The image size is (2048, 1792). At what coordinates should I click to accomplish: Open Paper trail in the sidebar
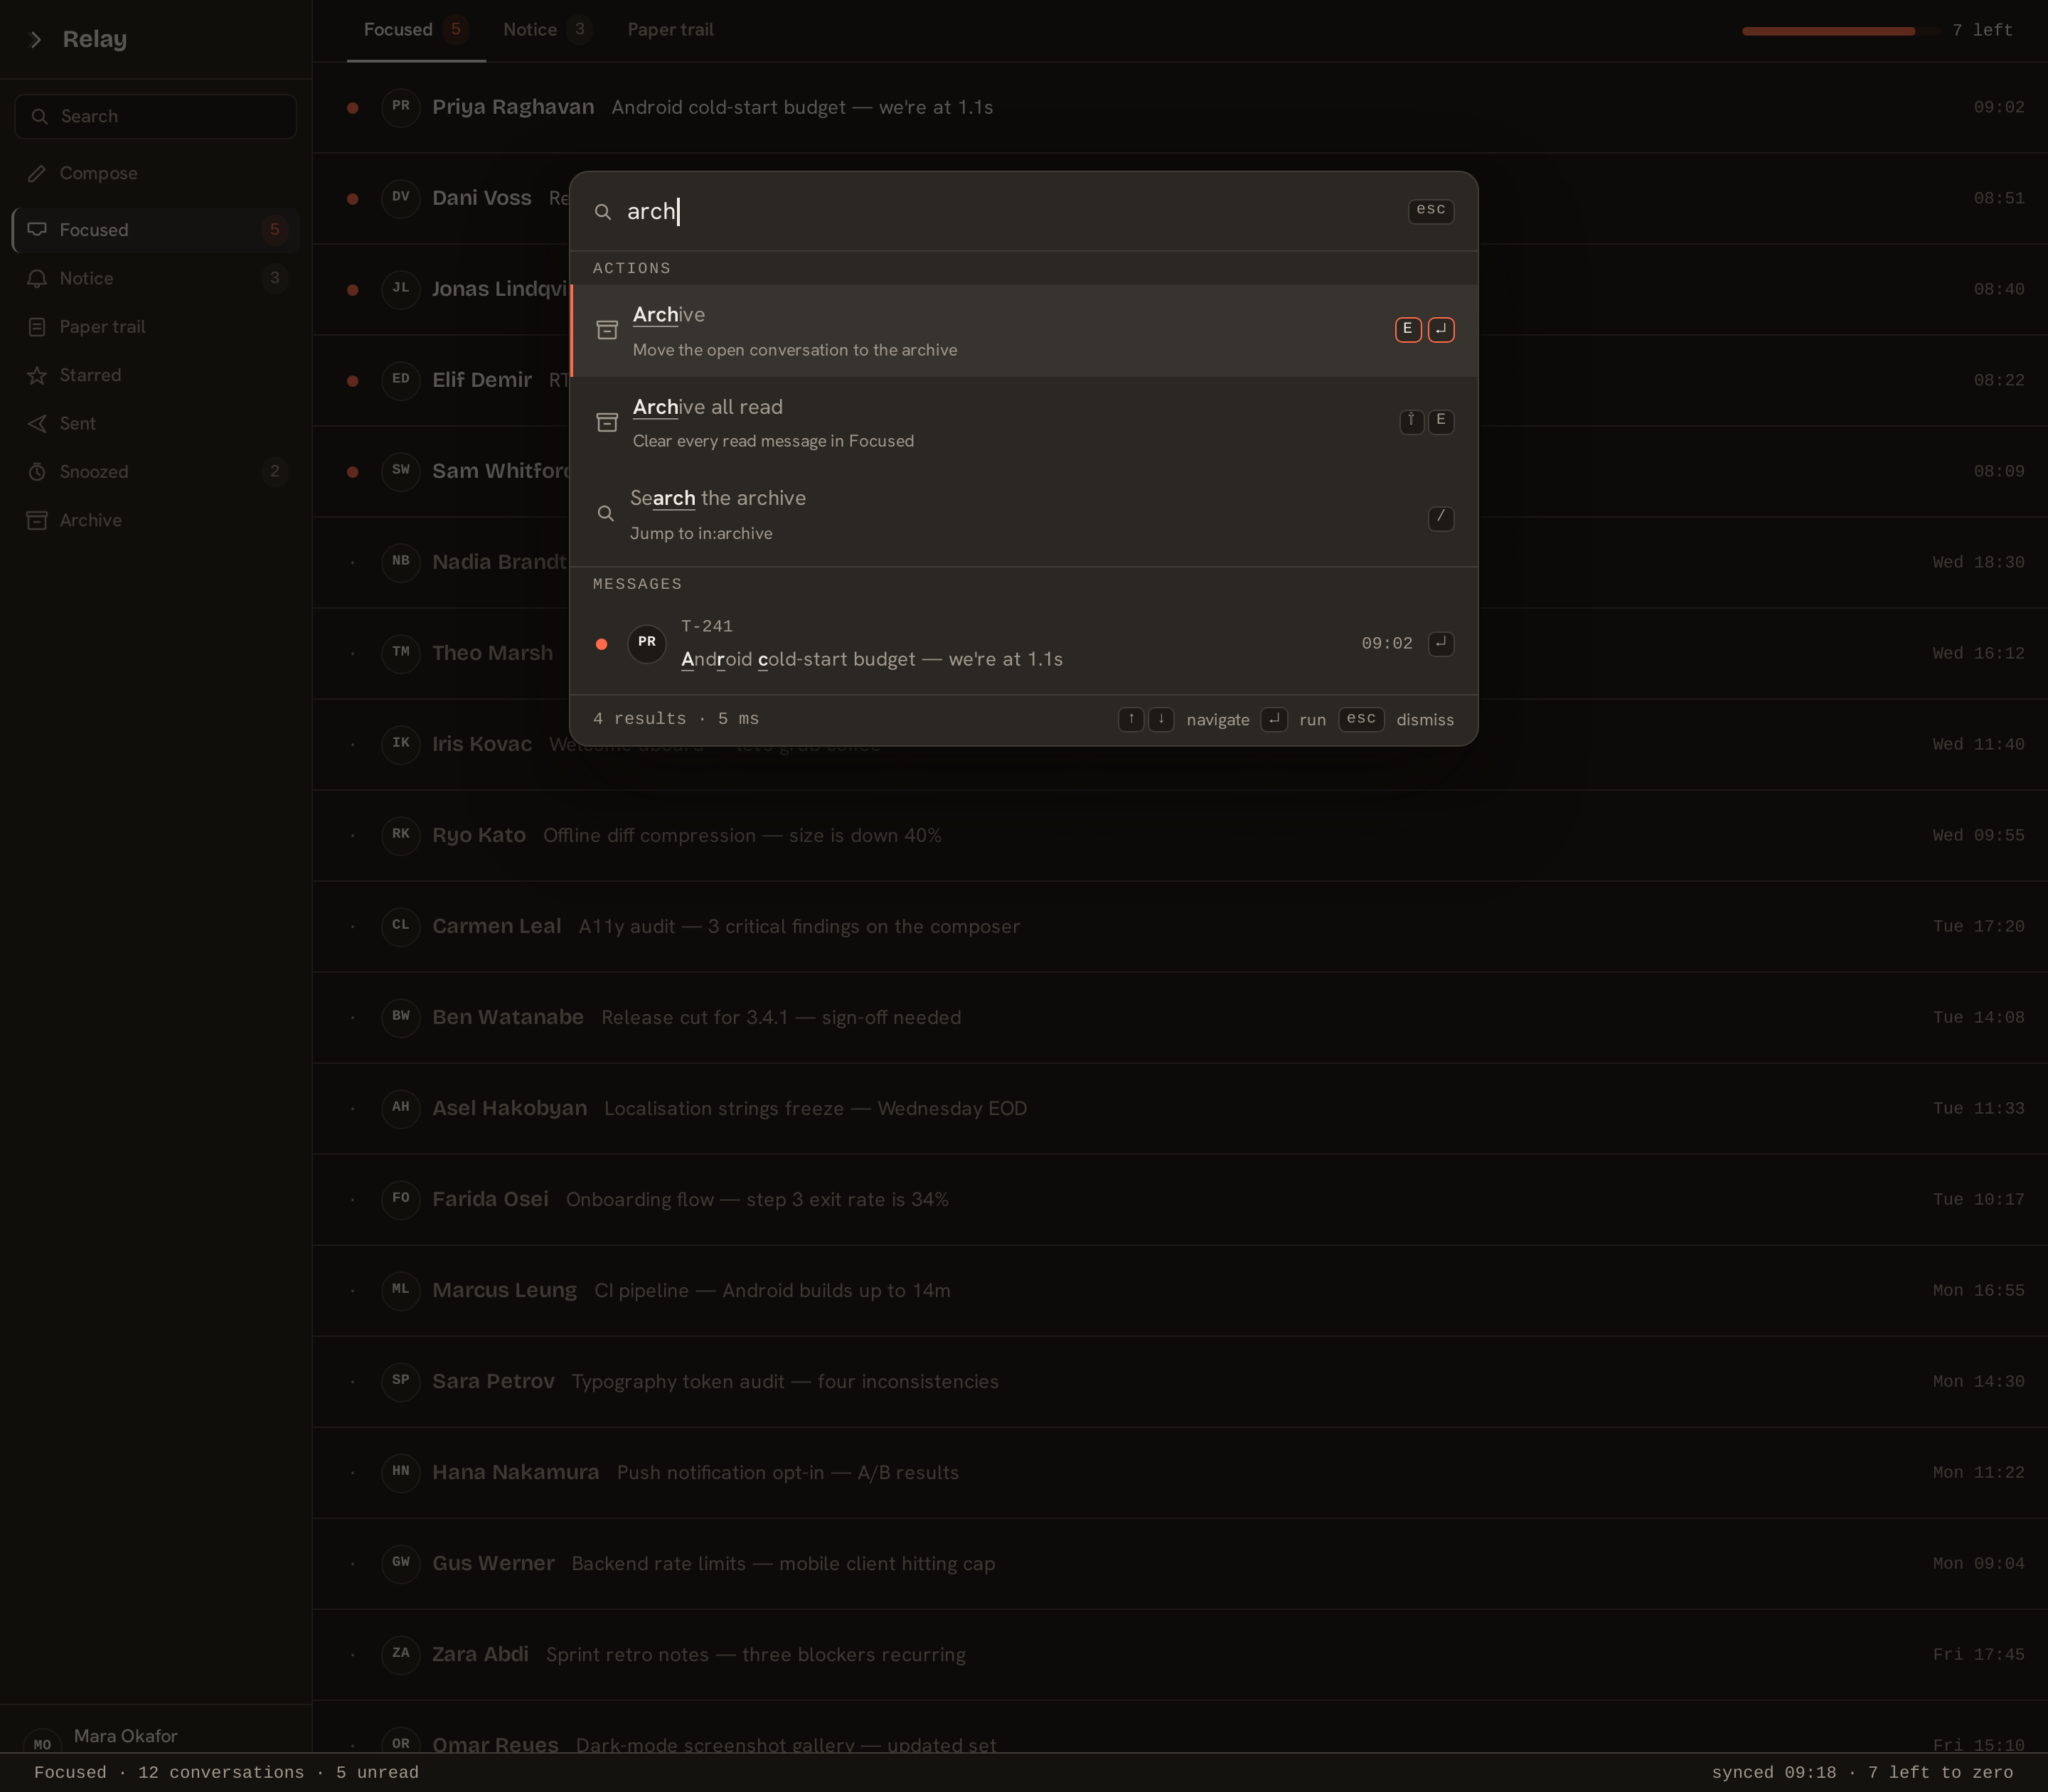156,327
